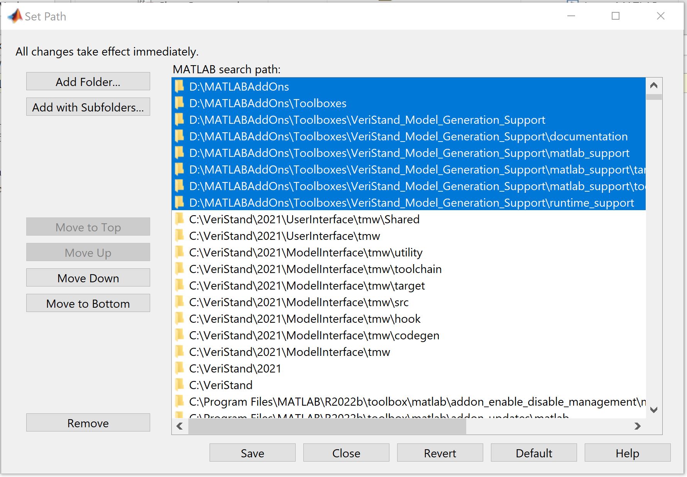This screenshot has height=477, width=687.
Task: Click the Move Down button
Action: point(88,278)
